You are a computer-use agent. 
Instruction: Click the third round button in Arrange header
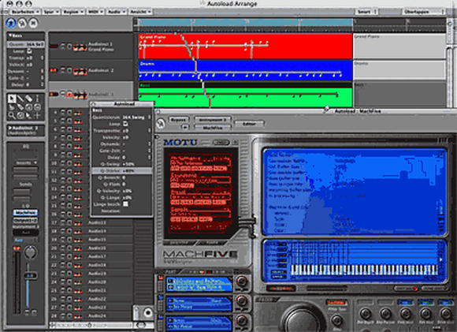[33, 23]
